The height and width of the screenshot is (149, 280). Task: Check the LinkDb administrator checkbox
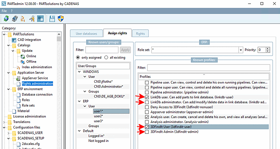point(147,102)
